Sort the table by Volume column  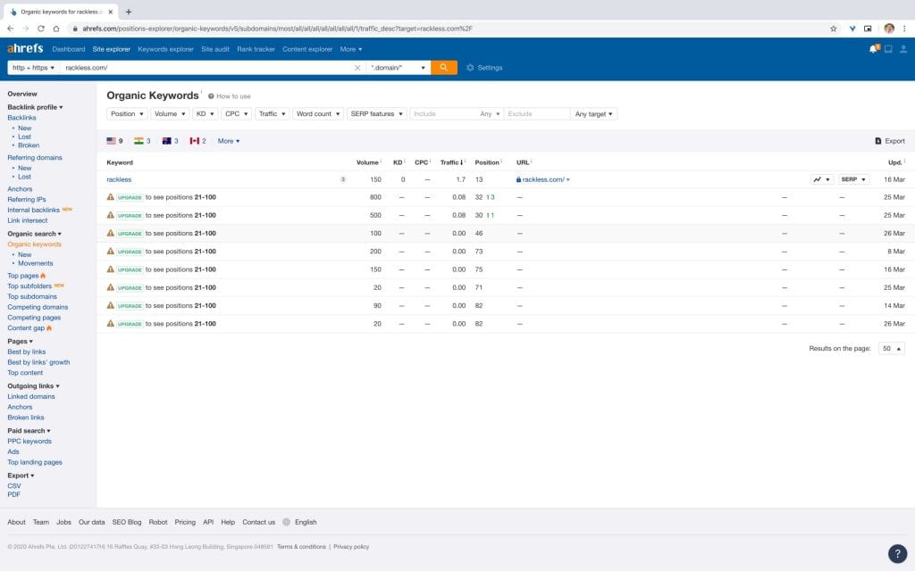point(367,162)
